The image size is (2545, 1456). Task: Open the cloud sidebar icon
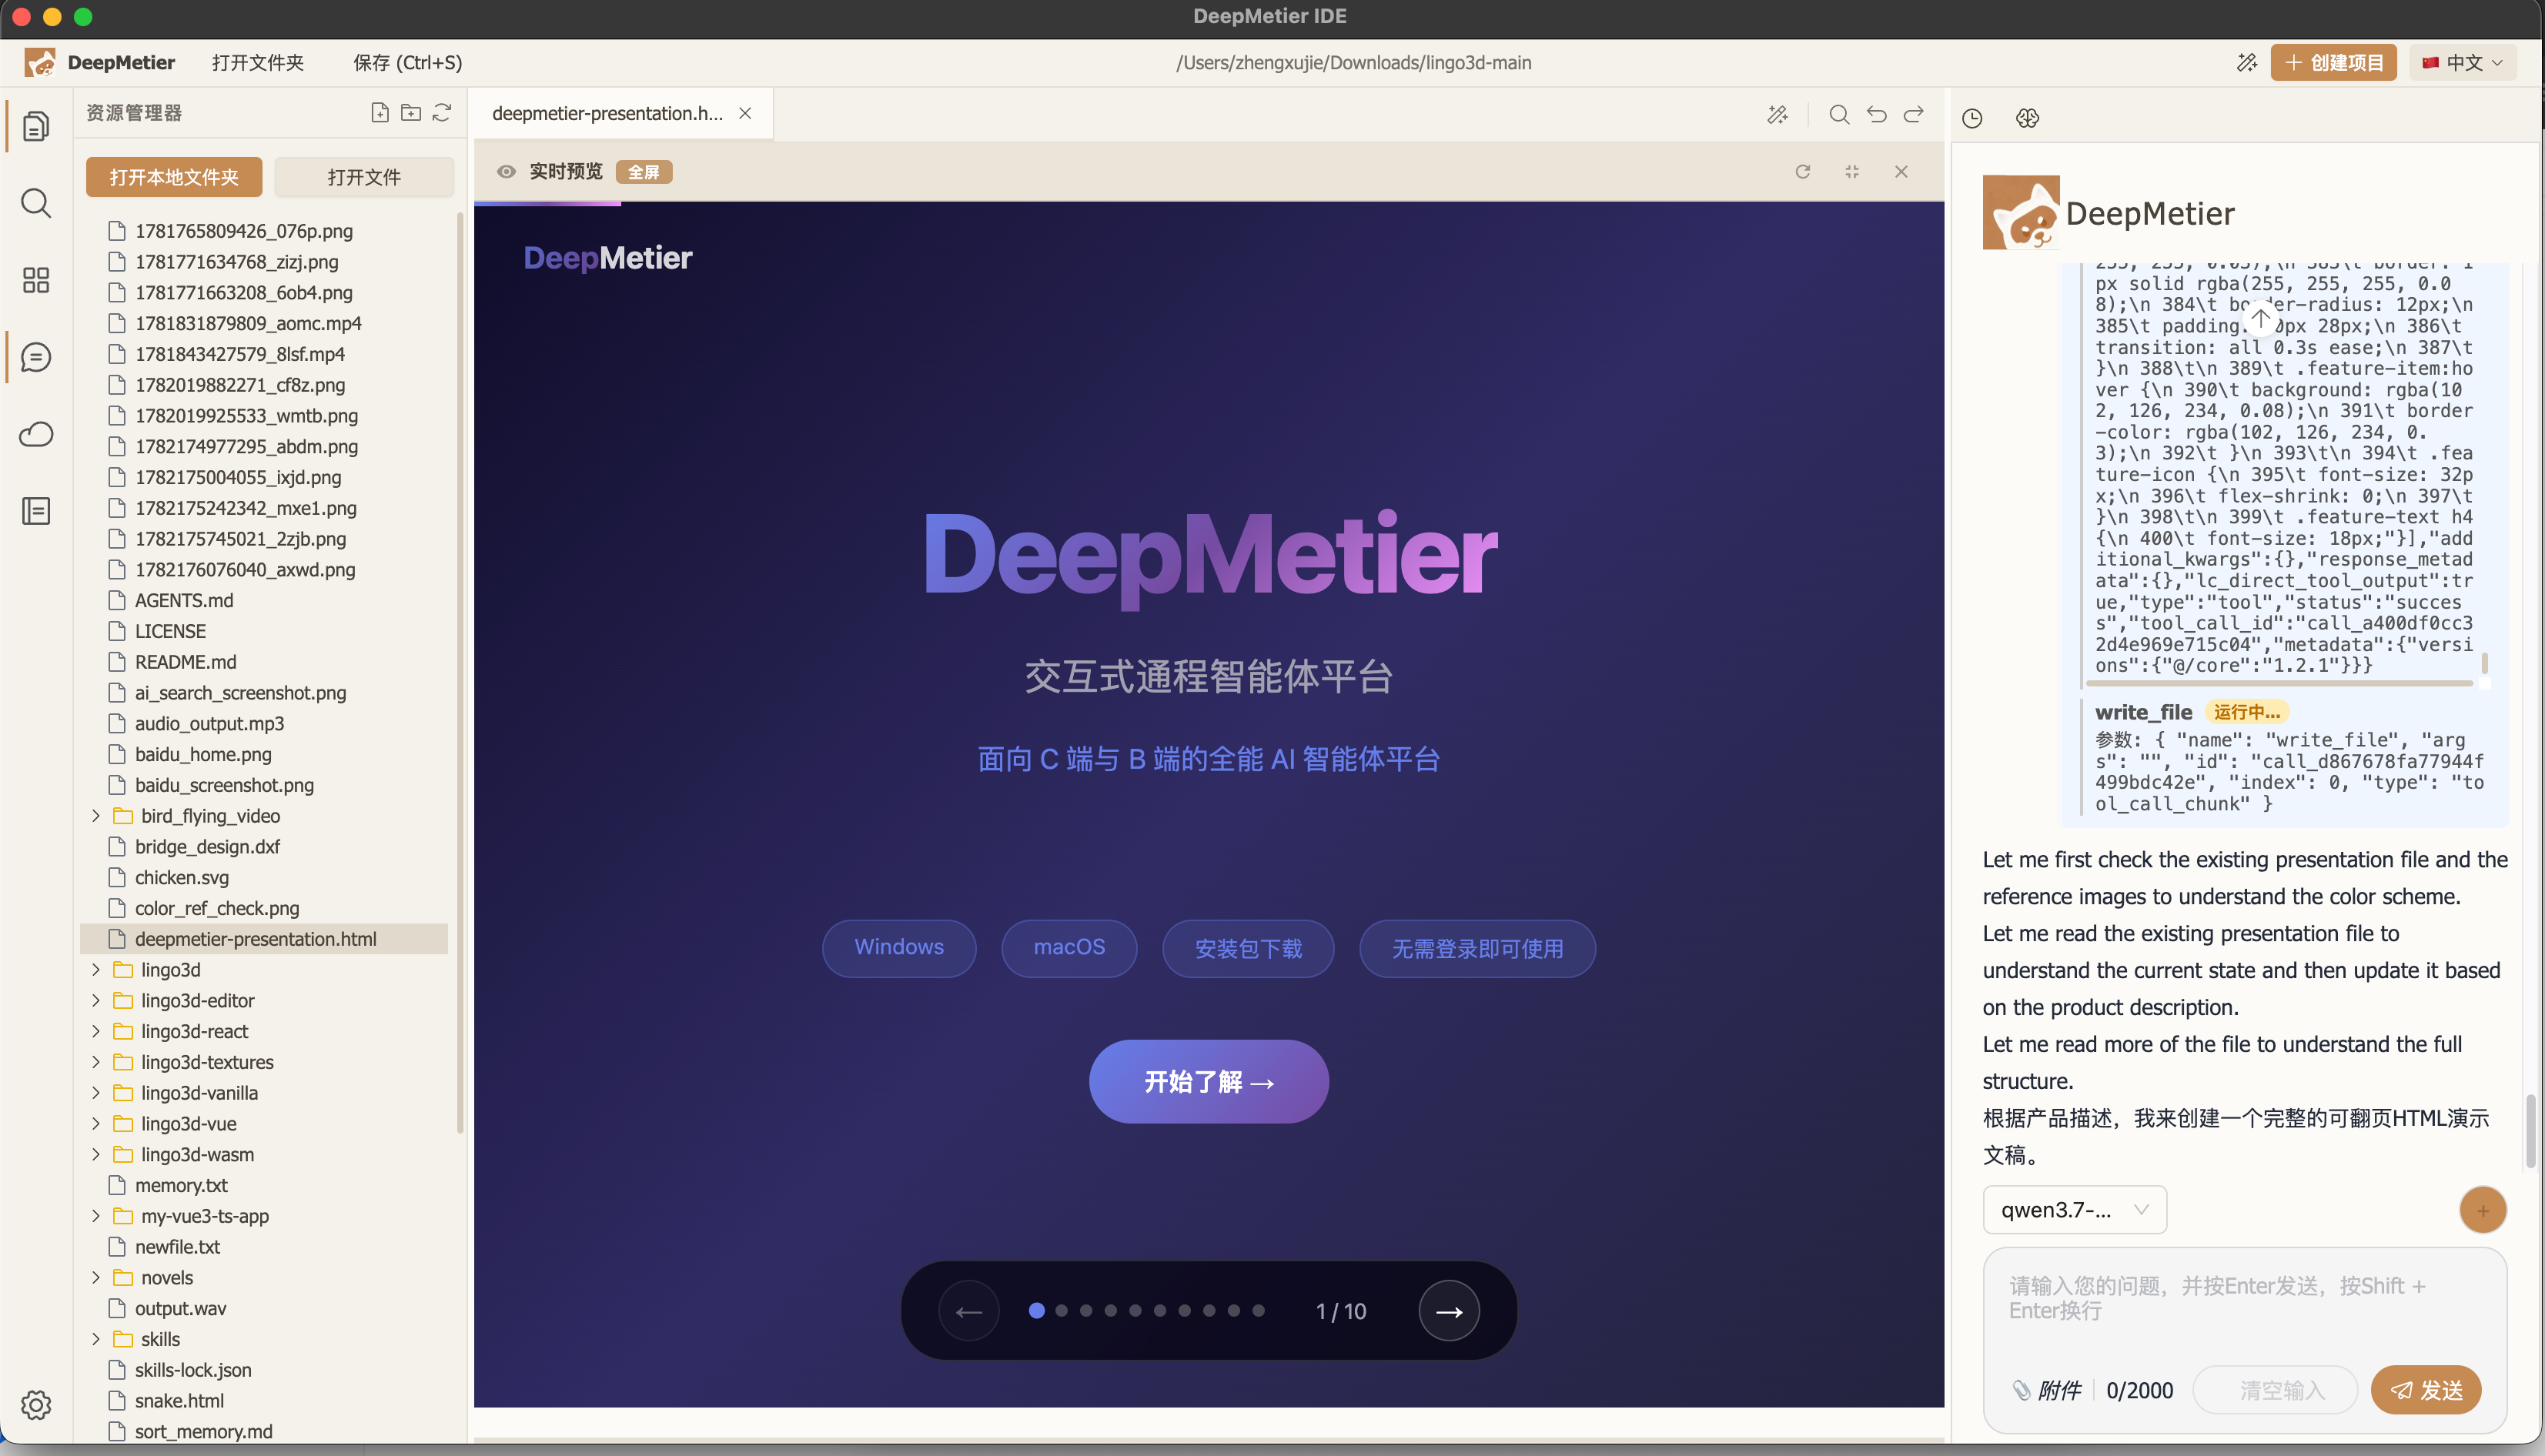pyautogui.click(x=36, y=434)
